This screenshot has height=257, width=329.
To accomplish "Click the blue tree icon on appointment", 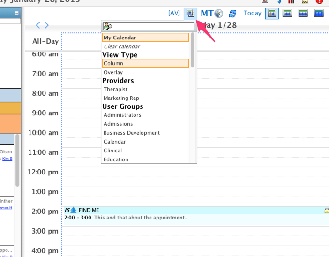I will pyautogui.click(x=73, y=210).
